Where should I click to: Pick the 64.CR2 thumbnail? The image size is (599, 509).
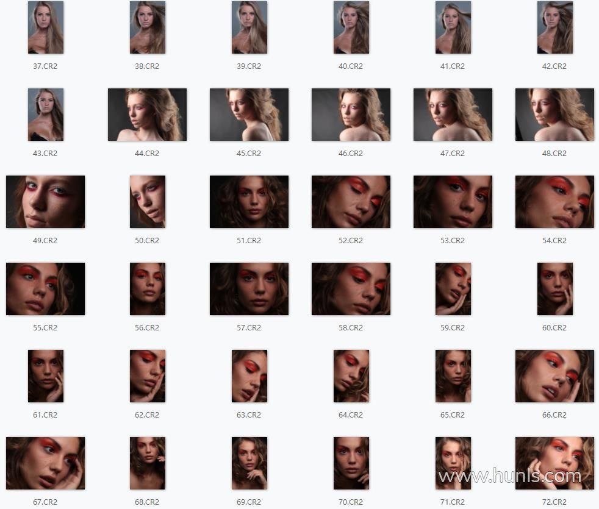point(351,376)
